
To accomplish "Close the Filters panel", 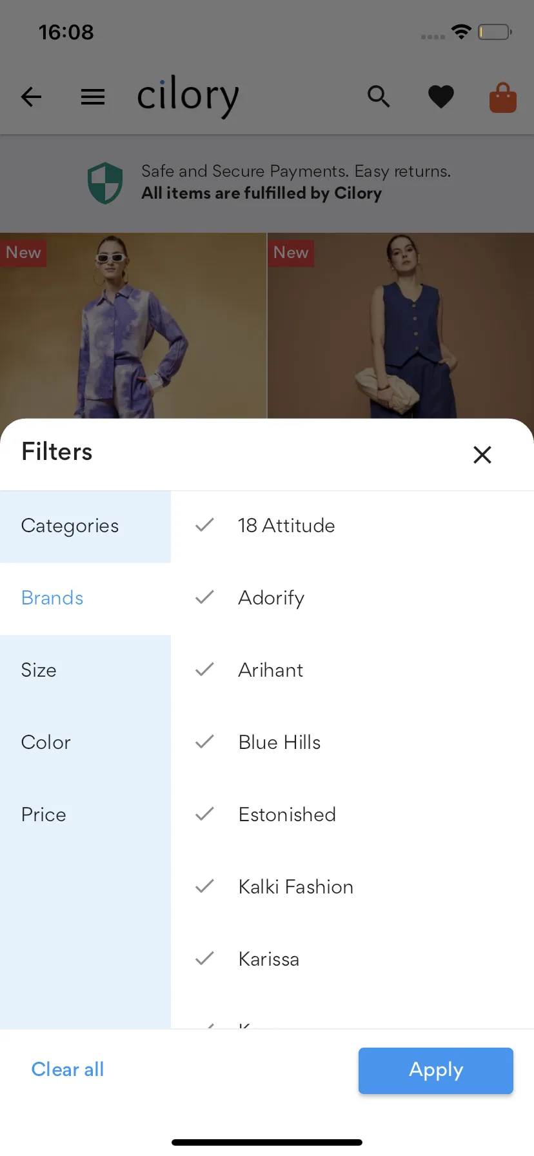I will [482, 455].
